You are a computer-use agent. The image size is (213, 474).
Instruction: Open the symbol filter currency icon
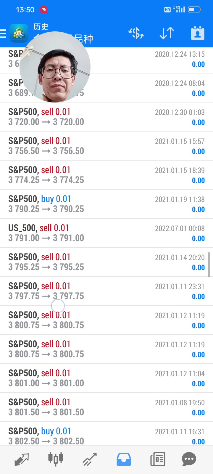(x=136, y=33)
